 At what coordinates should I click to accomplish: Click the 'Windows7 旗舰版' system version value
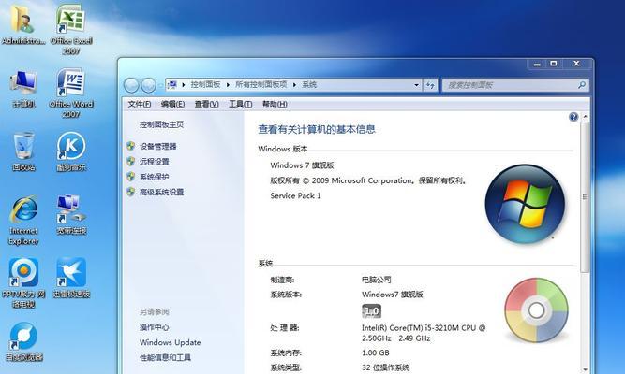point(393,295)
